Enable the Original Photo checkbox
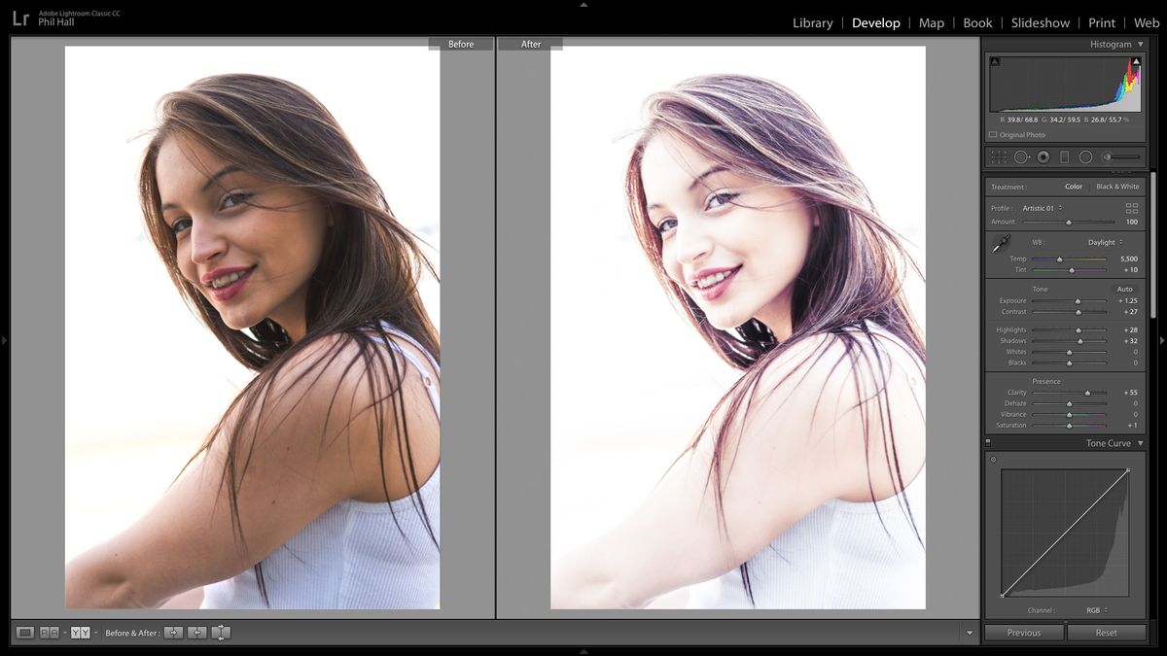Viewport: 1167px width, 656px height. pos(994,134)
